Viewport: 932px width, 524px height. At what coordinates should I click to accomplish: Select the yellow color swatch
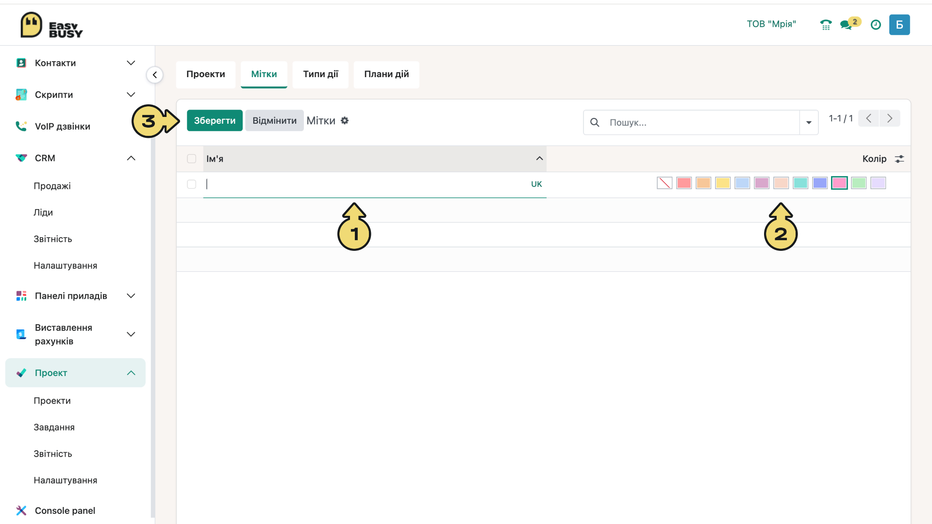pyautogui.click(x=723, y=183)
